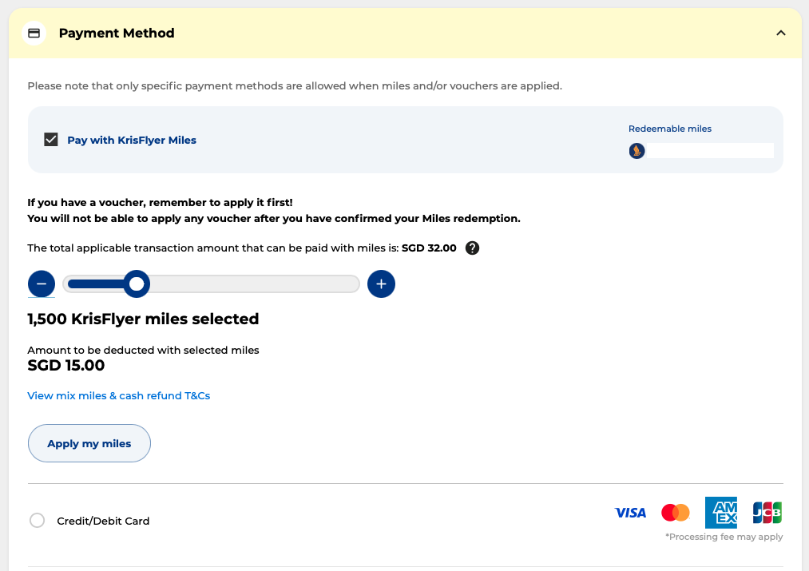
Task: Click the American Express logo
Action: tap(721, 513)
